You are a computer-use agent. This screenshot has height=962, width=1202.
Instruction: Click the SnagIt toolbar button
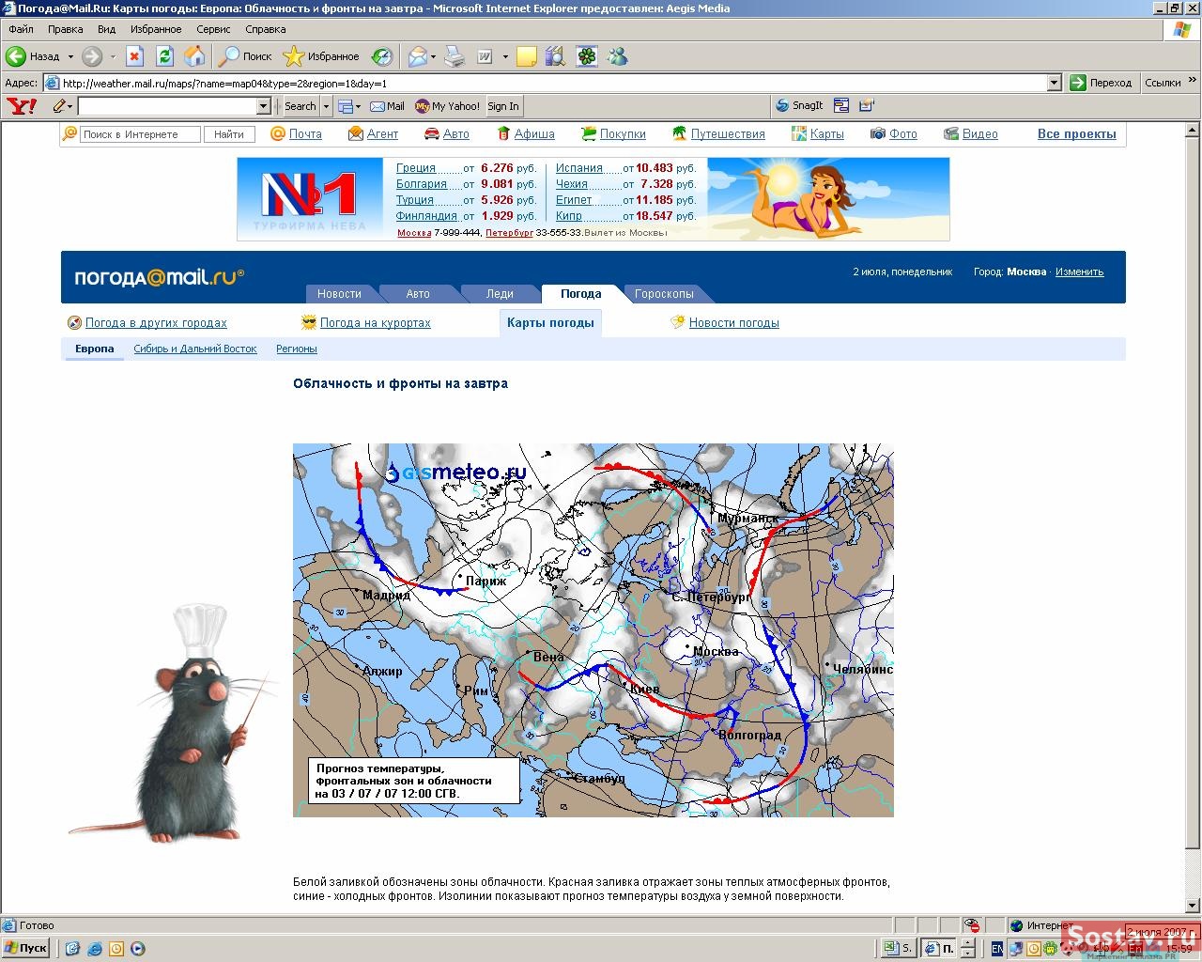[799, 106]
